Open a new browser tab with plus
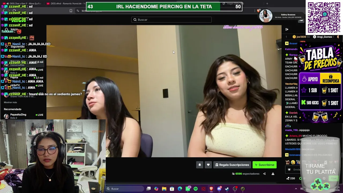 click(x=267, y=3)
